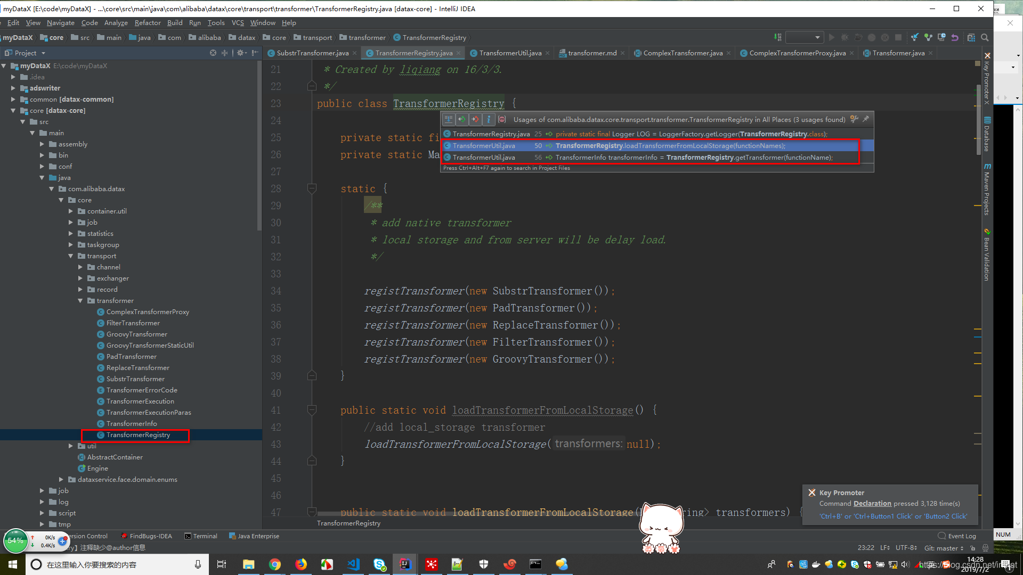Toggle show write access in usages popup
Viewport: 1023px width, 575px height.
click(475, 119)
